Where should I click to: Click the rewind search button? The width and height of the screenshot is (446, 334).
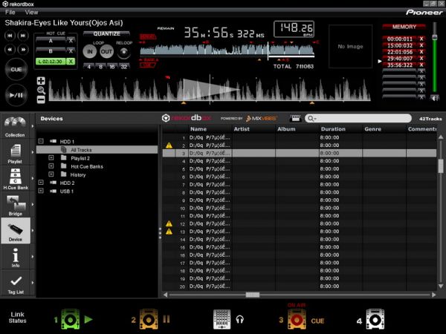(10, 50)
